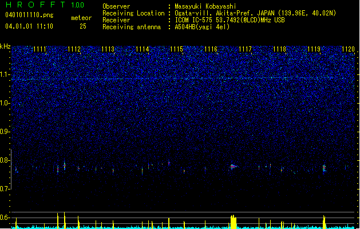Click the 0.9 frequency axis label
The image size is (360, 229).
tap(5, 132)
